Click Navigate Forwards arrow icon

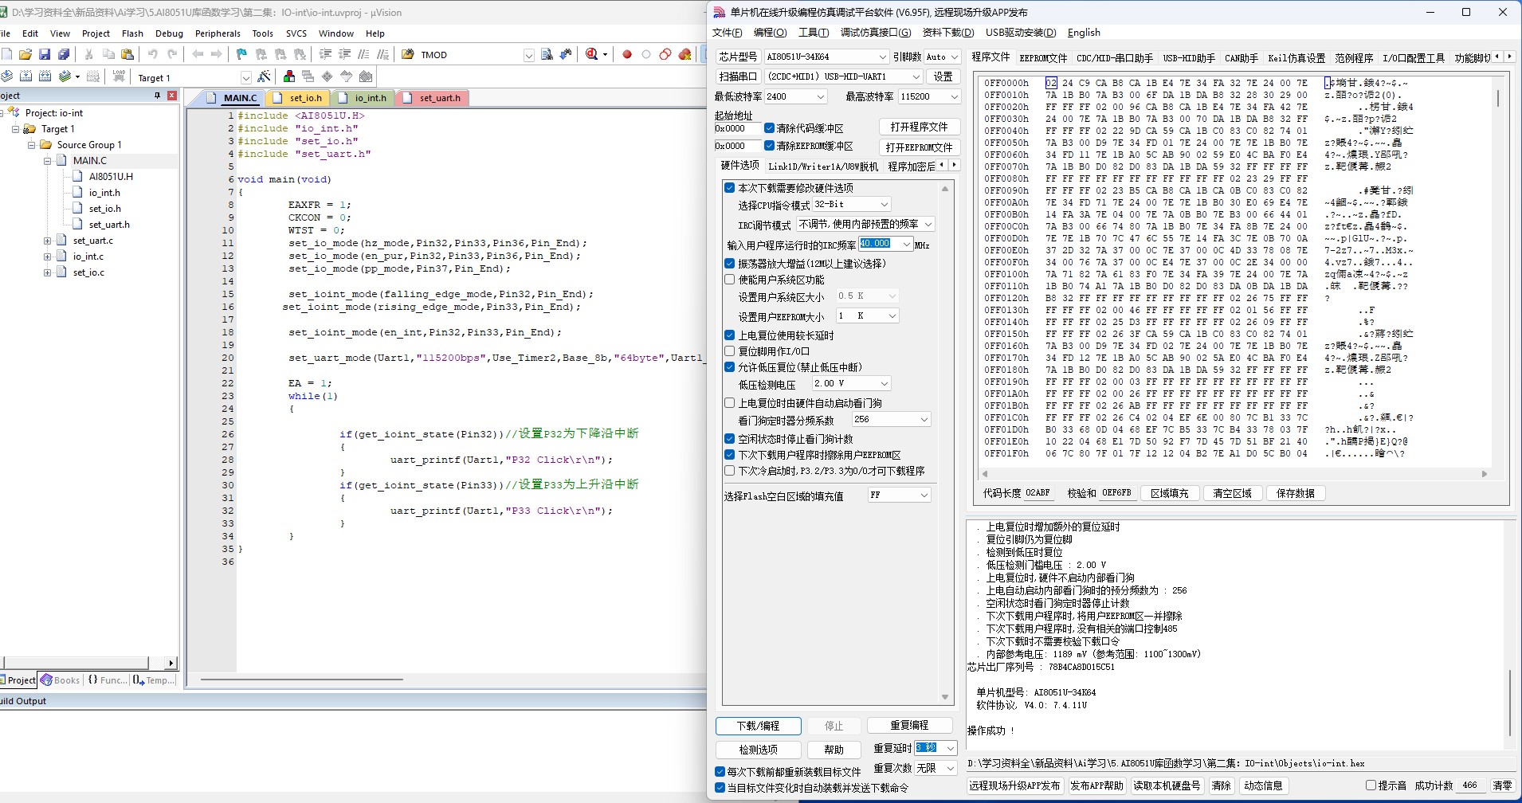[217, 54]
